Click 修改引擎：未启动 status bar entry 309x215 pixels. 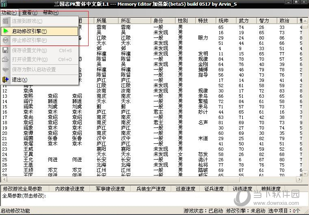point(246,211)
